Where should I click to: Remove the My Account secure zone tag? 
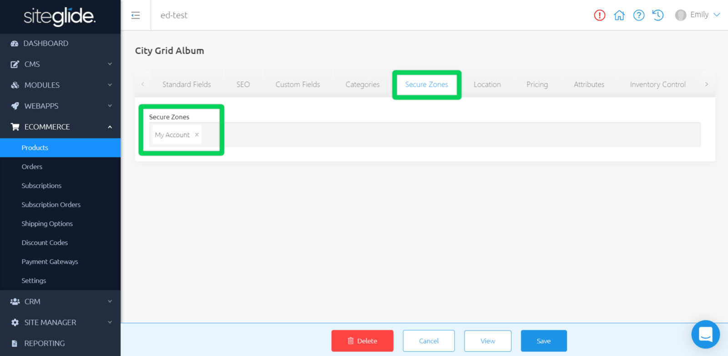pos(197,135)
